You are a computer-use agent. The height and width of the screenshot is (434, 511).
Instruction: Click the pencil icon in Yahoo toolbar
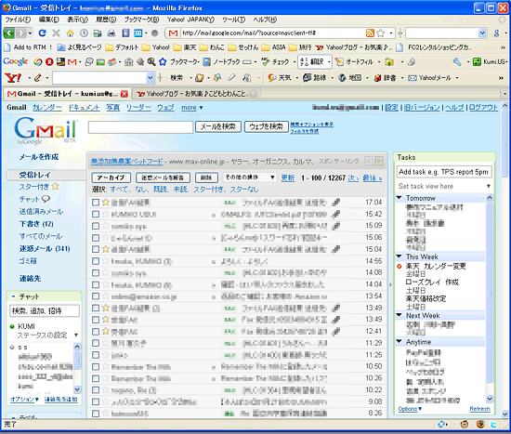38,78
